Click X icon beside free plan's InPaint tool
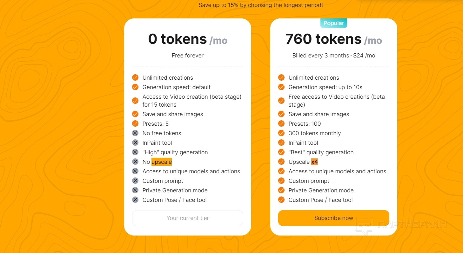The width and height of the screenshot is (463, 253). point(135,143)
